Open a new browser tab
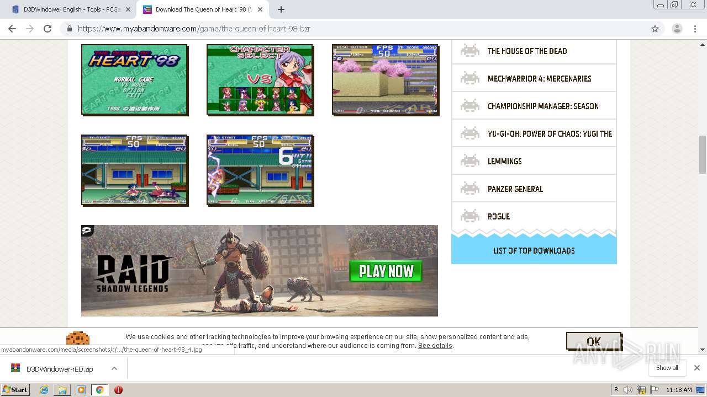Viewport: 707px width, 397px height. pos(281,9)
